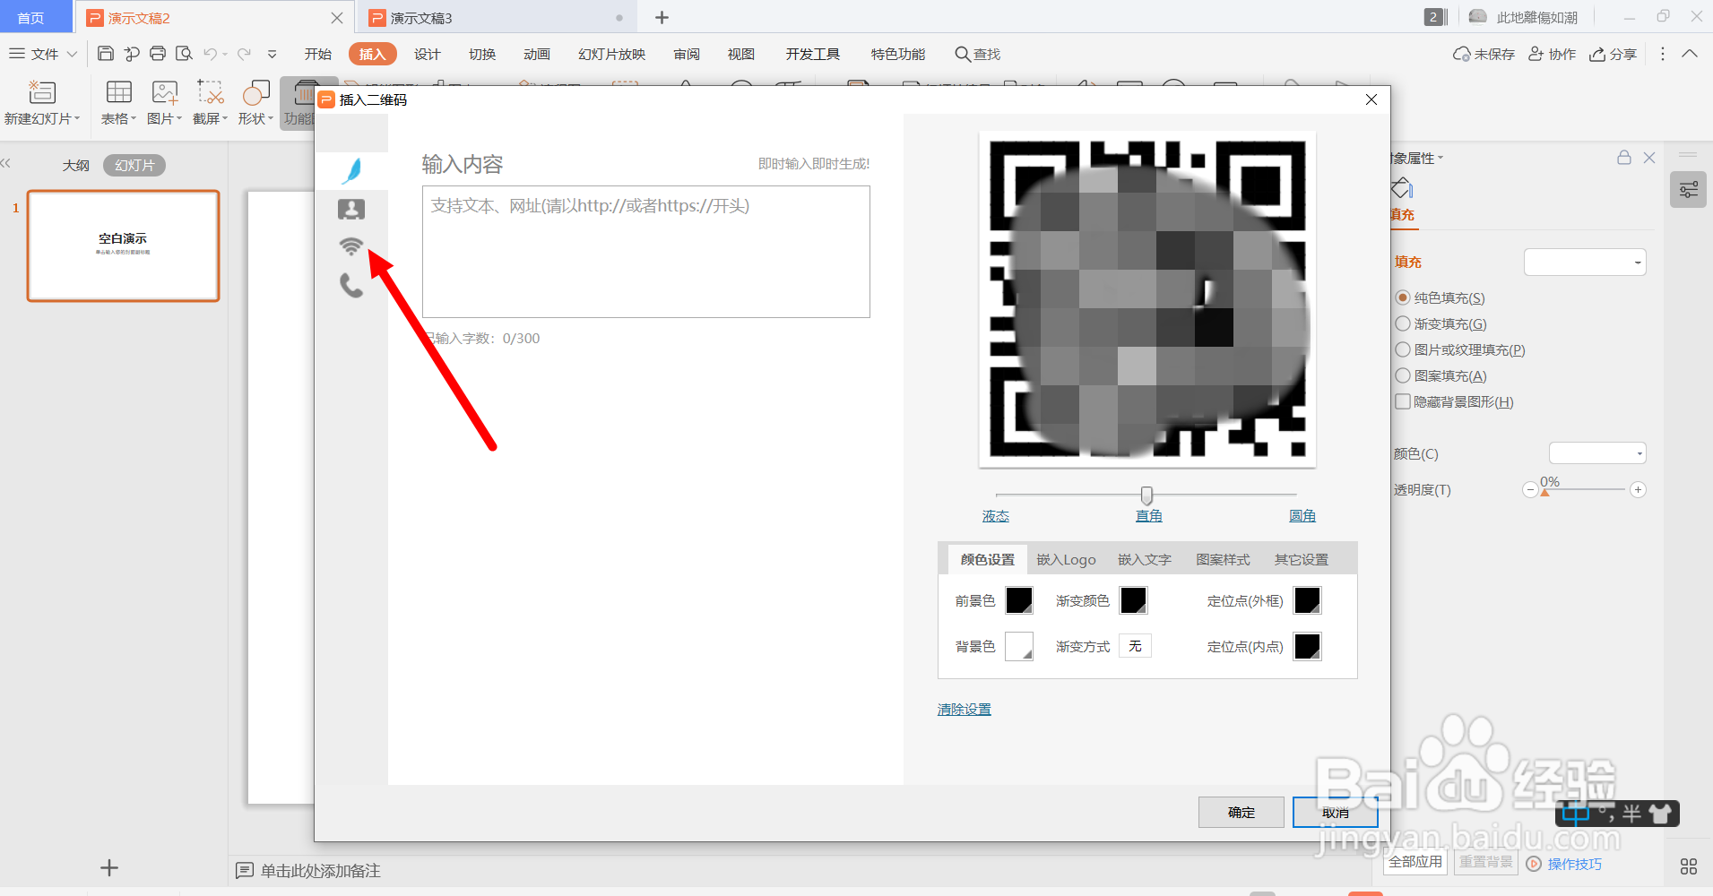Open the gradient mode dropdown showing 无

pos(1136,646)
